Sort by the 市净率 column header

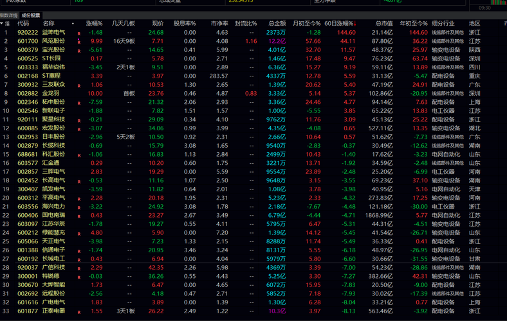(219, 24)
